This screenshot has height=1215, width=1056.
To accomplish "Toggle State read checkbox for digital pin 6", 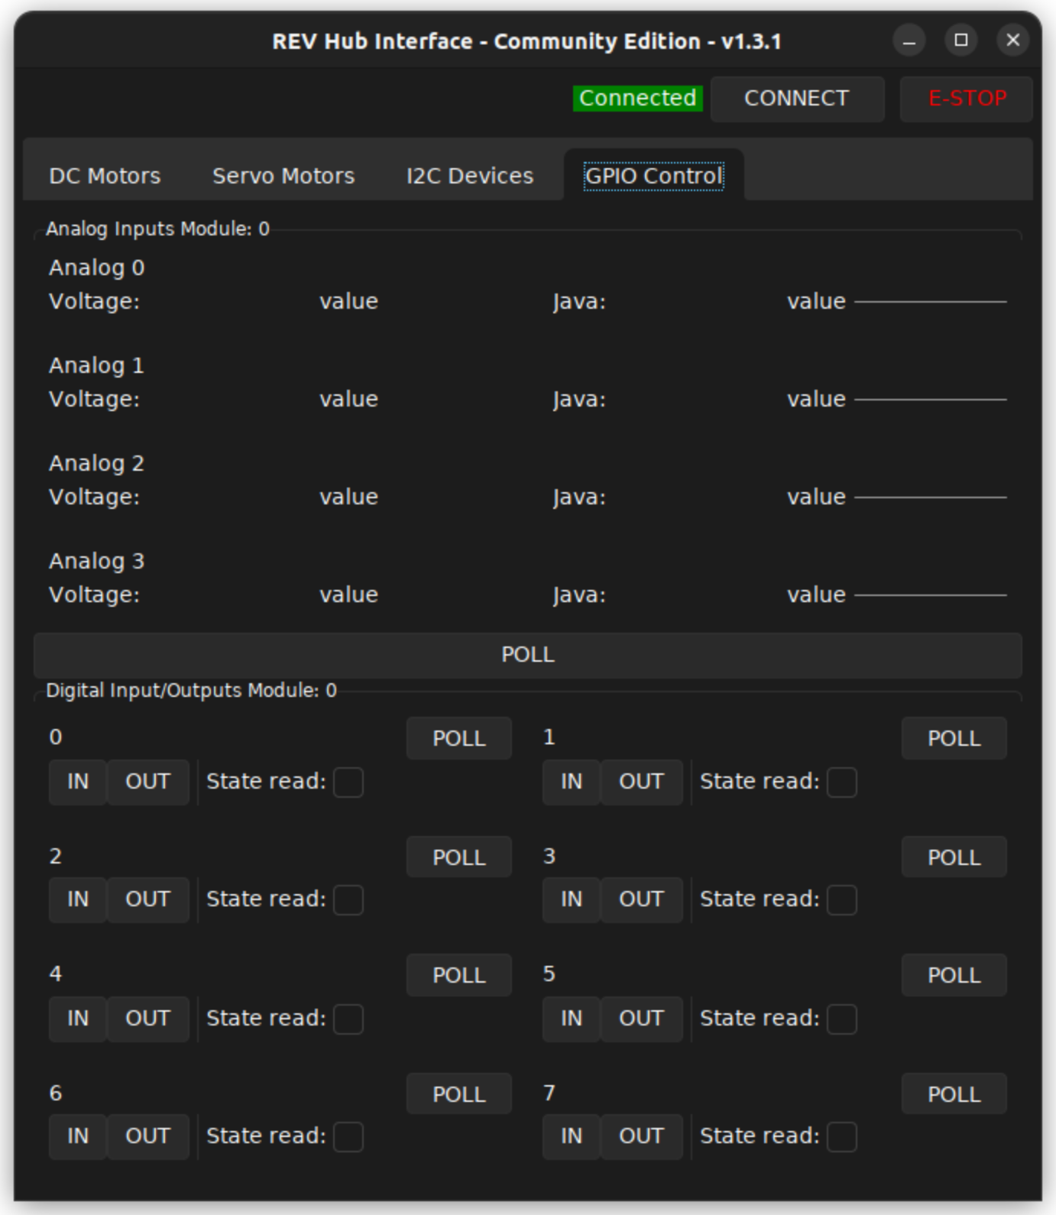I will point(348,1137).
